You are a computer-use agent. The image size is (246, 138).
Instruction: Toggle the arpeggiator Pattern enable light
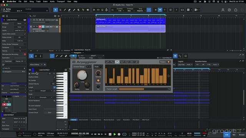[169, 62]
